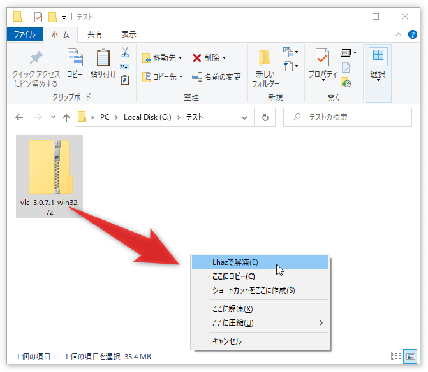Collapse the ribbon with the caret
Image resolution: width=428 pixels, height=372 pixels.
[x=399, y=34]
